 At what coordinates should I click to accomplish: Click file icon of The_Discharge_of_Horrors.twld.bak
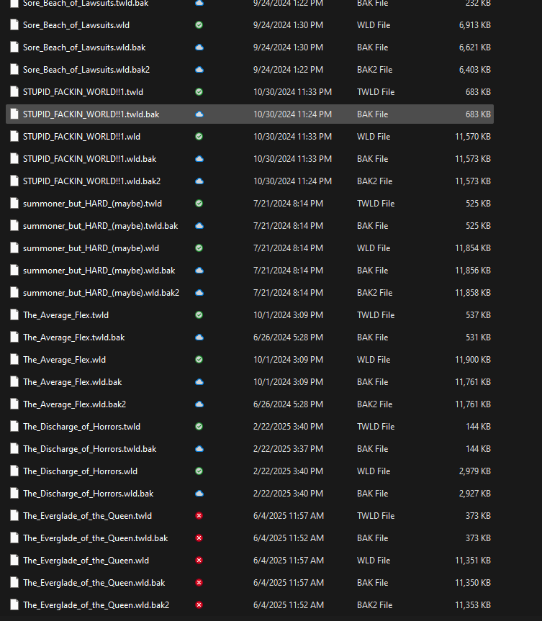click(x=14, y=449)
